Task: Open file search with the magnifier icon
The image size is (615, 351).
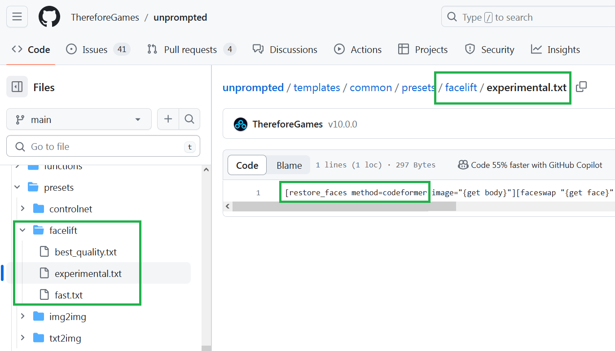Action: coord(189,119)
